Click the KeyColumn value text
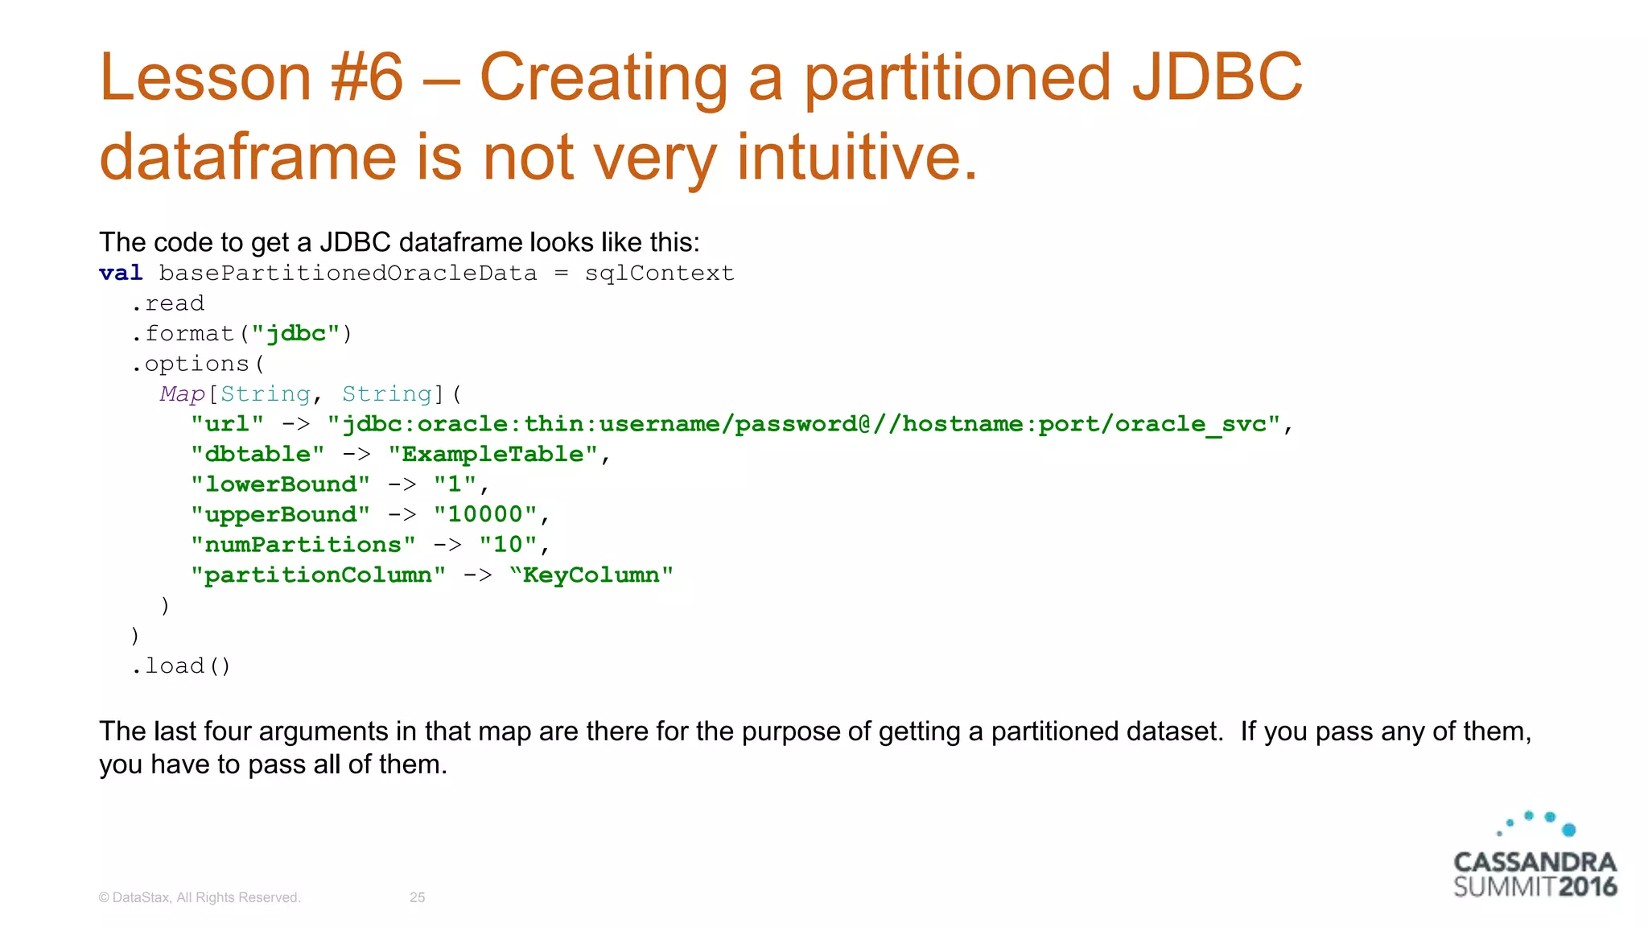The height and width of the screenshot is (927, 1648). pos(591,575)
